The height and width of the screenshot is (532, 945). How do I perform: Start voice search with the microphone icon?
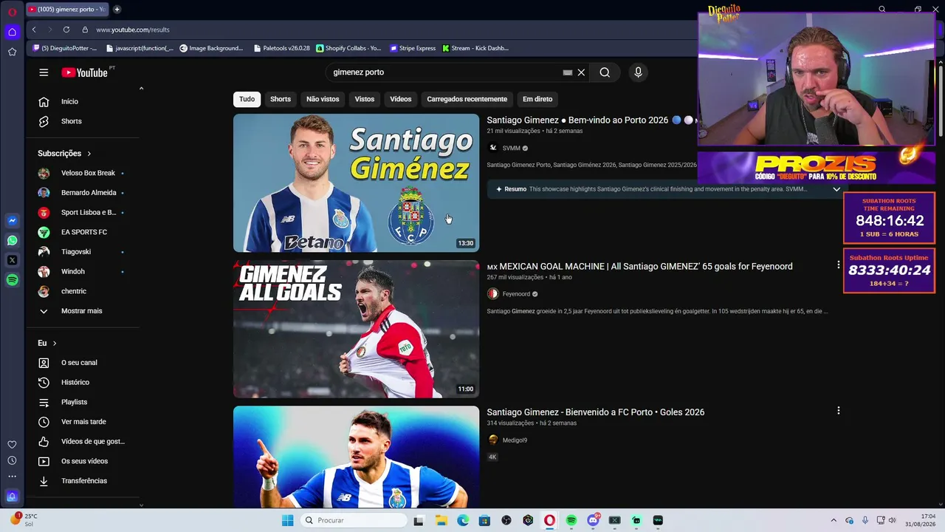[x=639, y=72]
